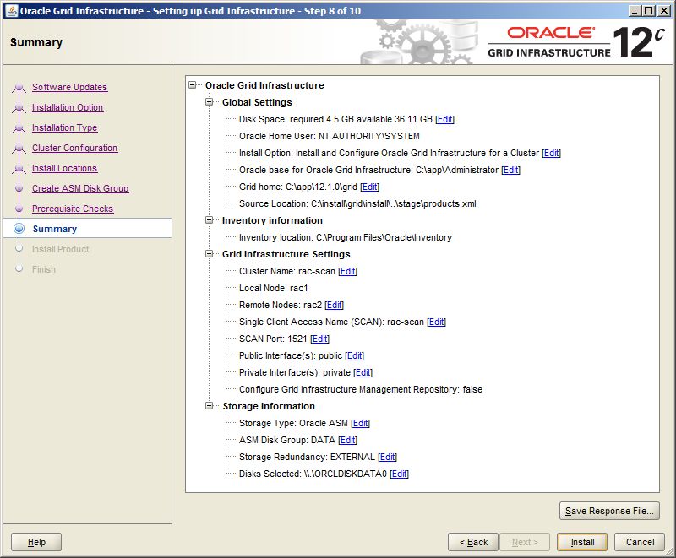Select Grid Infrastructure Settings tree heading
The width and height of the screenshot is (676, 558).
tap(286, 254)
